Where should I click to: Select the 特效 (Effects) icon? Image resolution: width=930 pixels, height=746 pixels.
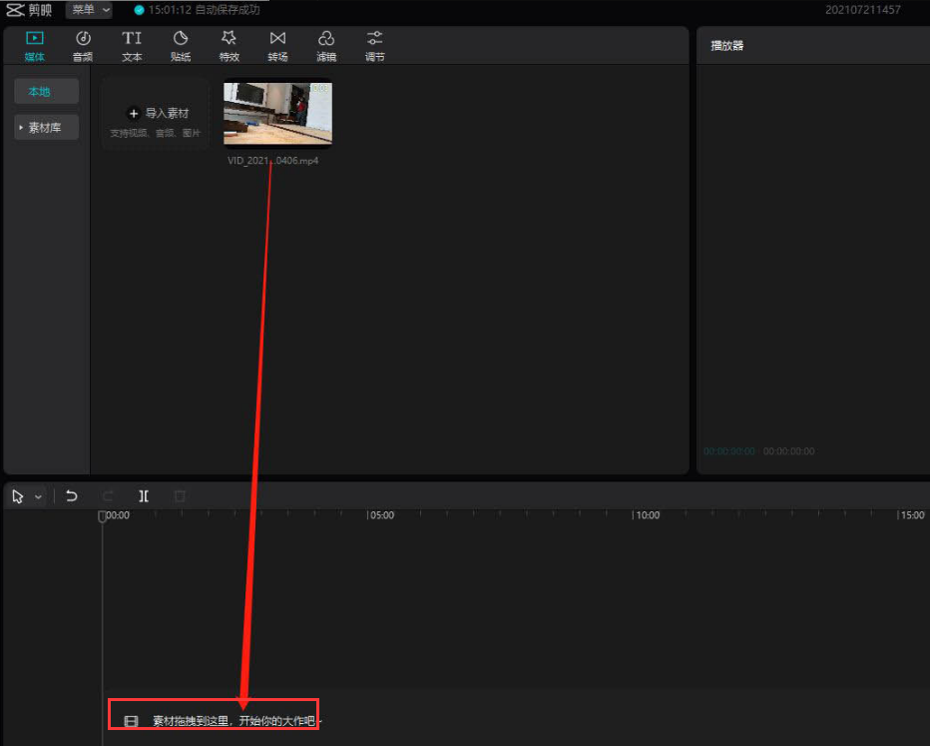(x=230, y=45)
